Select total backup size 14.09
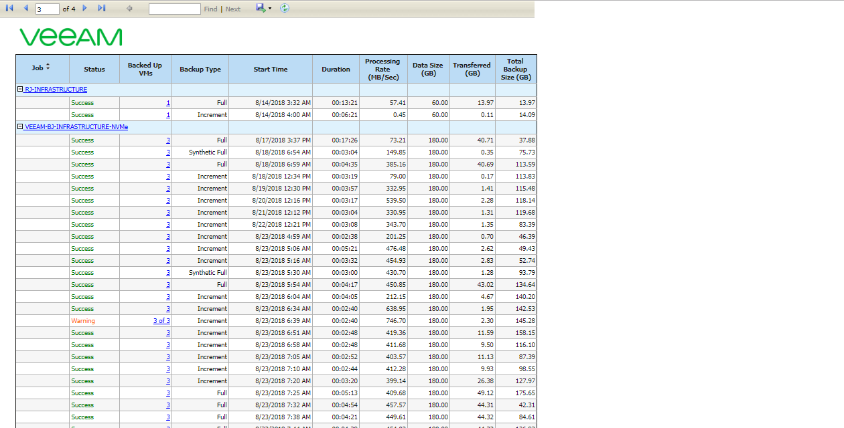The height and width of the screenshot is (428, 844). (526, 115)
